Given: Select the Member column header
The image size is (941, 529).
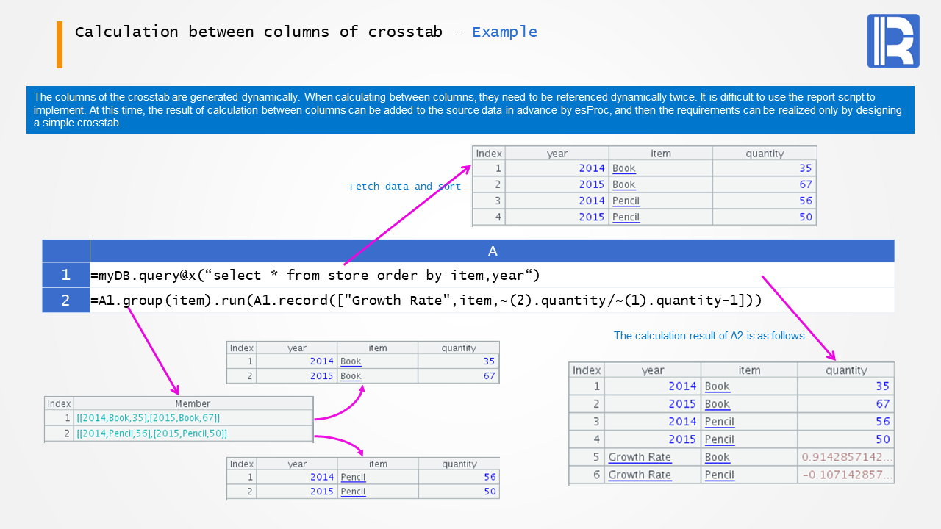Looking at the screenshot, I should pos(193,403).
